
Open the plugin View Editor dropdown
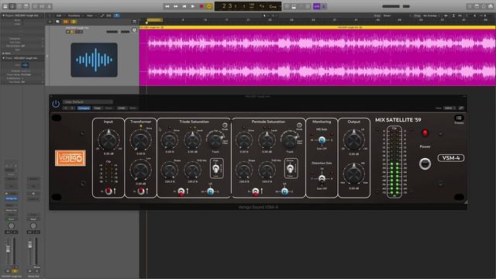click(449, 108)
